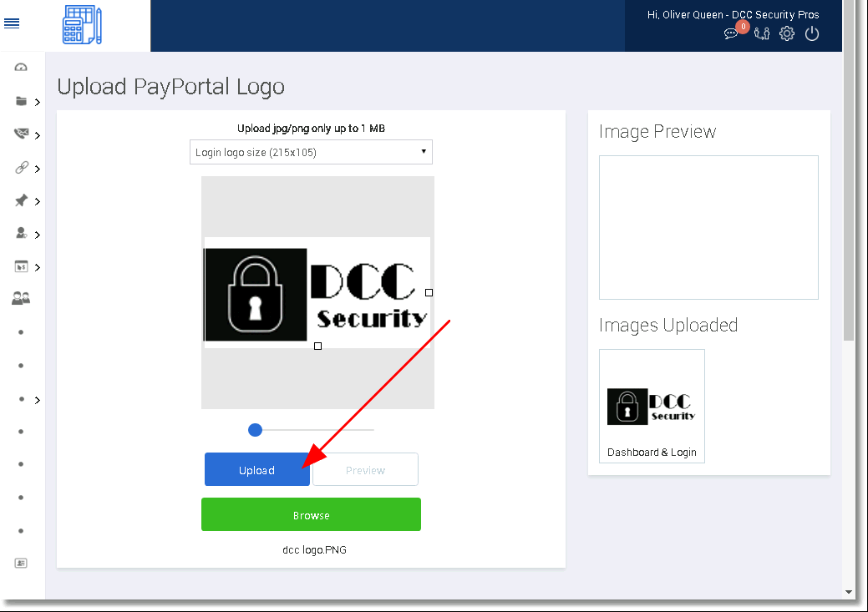Expand the pushpin menu chevron
868x612 pixels.
pos(38,201)
